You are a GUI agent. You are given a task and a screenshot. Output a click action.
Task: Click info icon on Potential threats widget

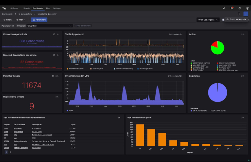52,76
